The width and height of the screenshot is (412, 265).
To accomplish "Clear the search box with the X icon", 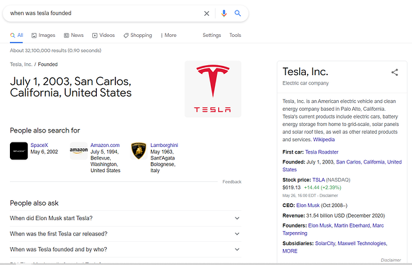I will click(x=207, y=13).
